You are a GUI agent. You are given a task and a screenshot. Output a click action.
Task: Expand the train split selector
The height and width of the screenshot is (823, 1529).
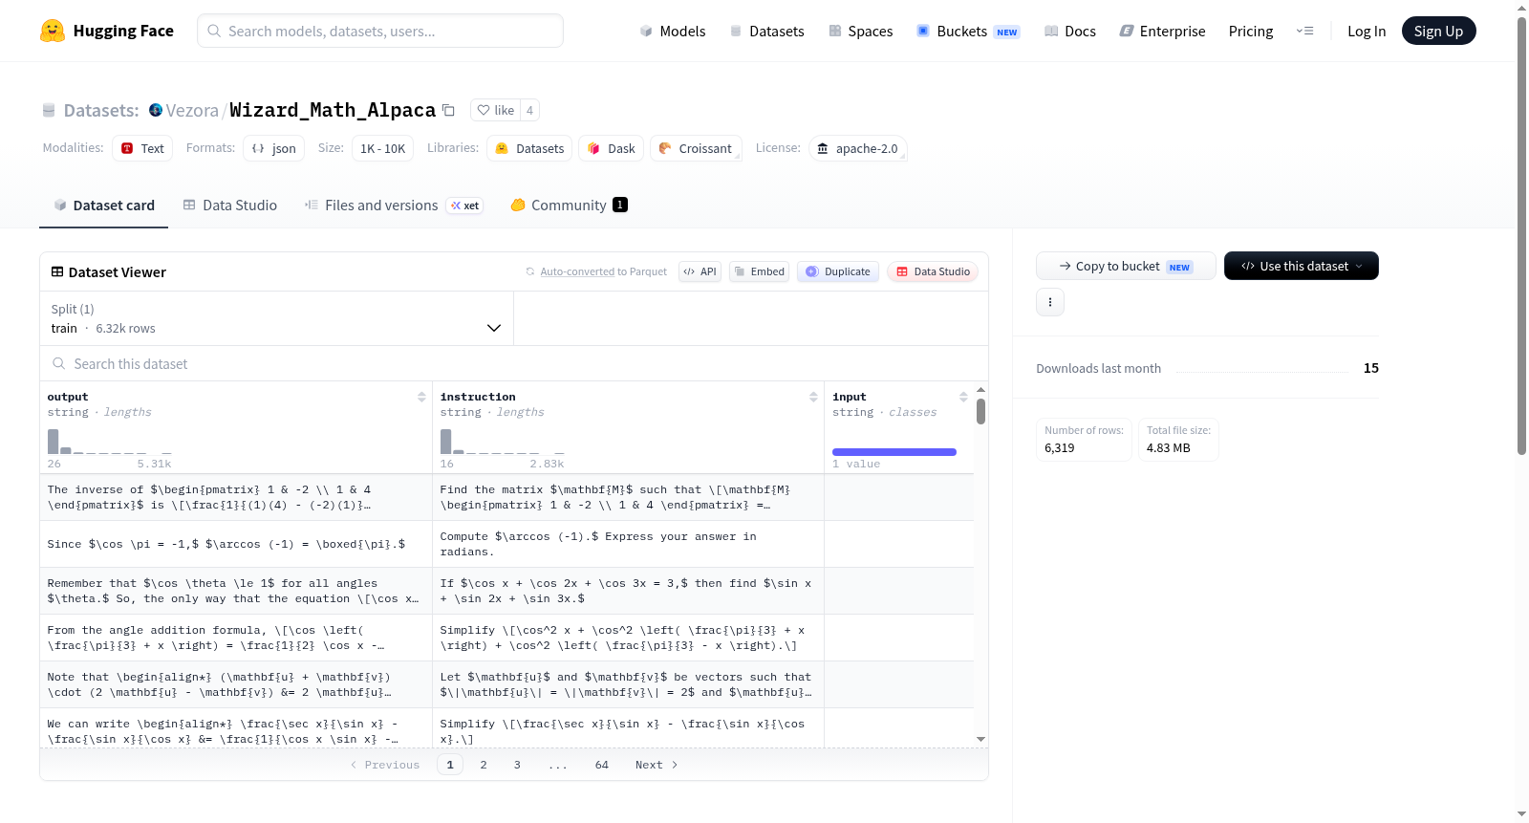point(276,318)
